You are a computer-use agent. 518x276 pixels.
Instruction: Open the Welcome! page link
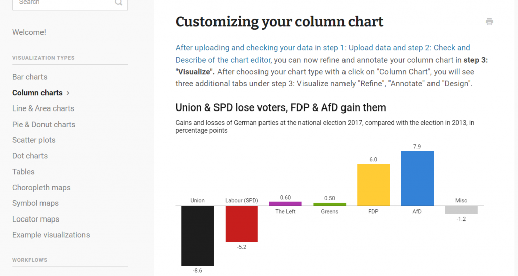click(29, 32)
